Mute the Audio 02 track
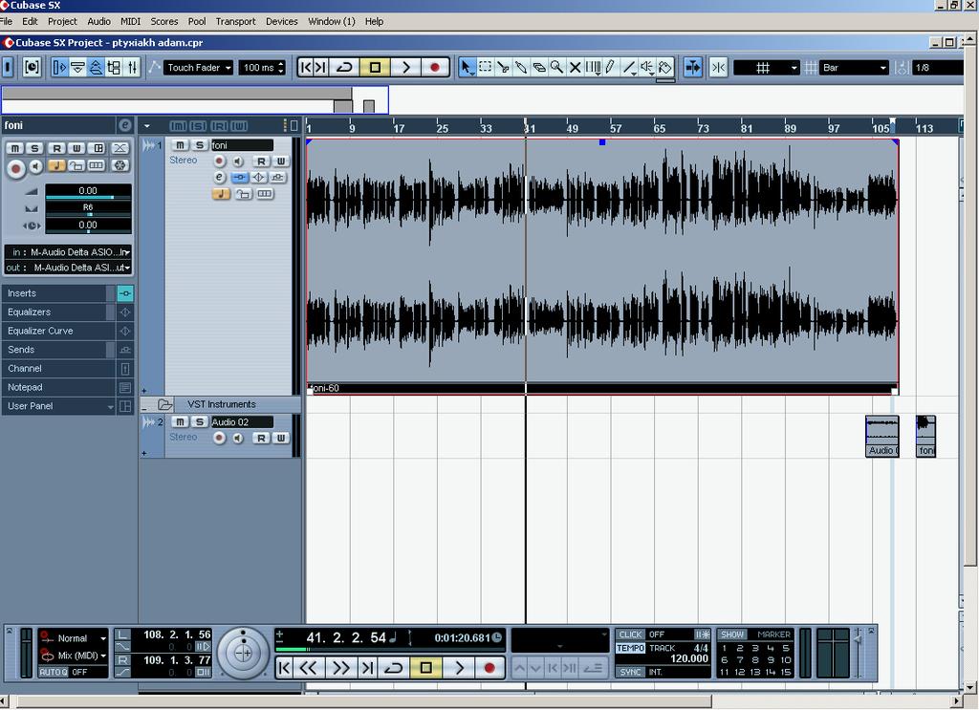This screenshot has height=710, width=979. pos(180,421)
